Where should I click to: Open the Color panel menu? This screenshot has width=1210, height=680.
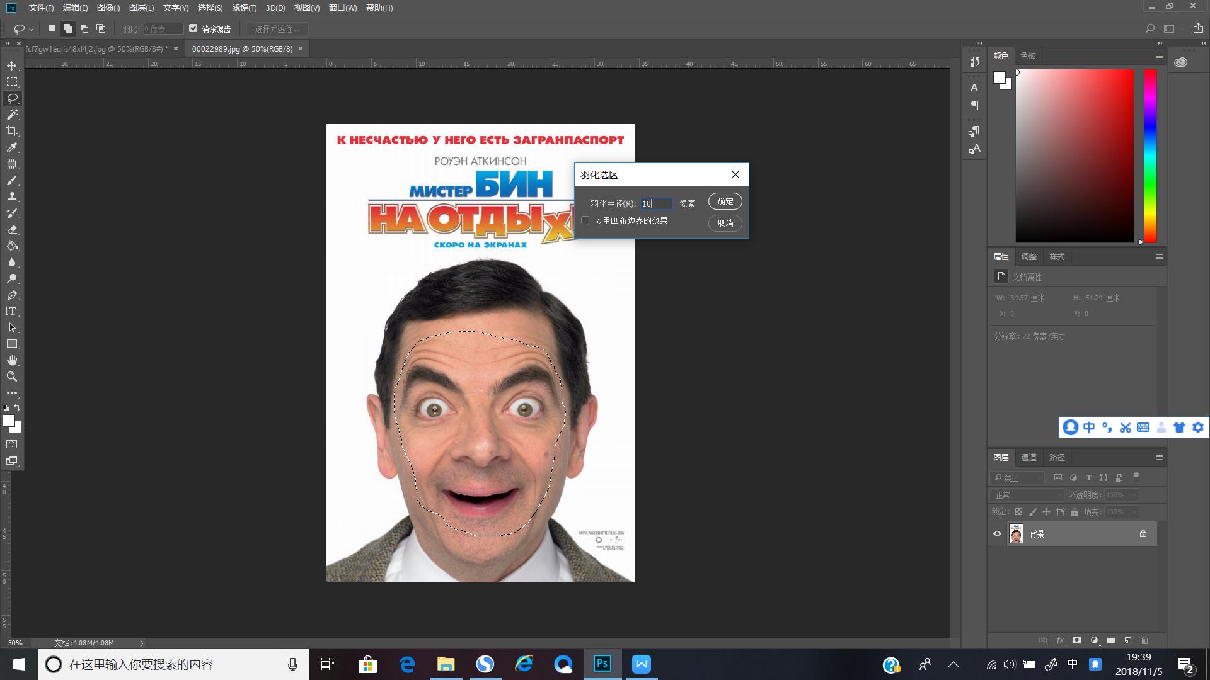click(x=1159, y=55)
